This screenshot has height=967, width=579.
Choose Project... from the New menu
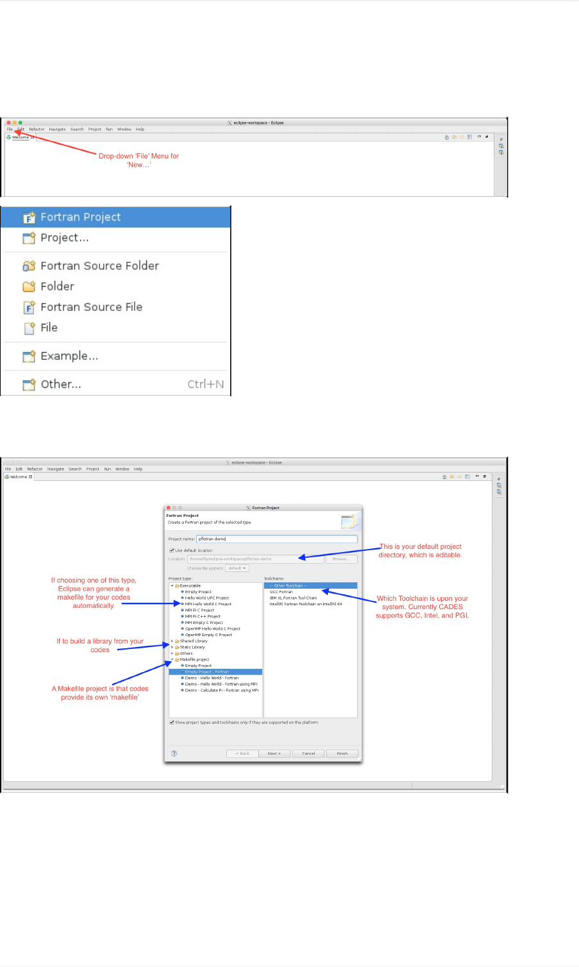(x=115, y=238)
